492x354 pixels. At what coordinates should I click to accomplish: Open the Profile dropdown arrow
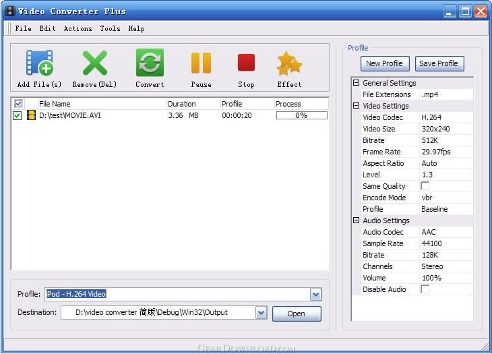315,295
